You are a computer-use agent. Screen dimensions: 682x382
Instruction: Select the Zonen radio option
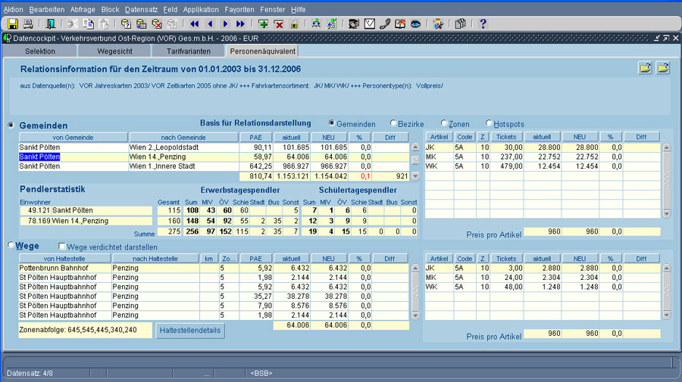point(444,123)
